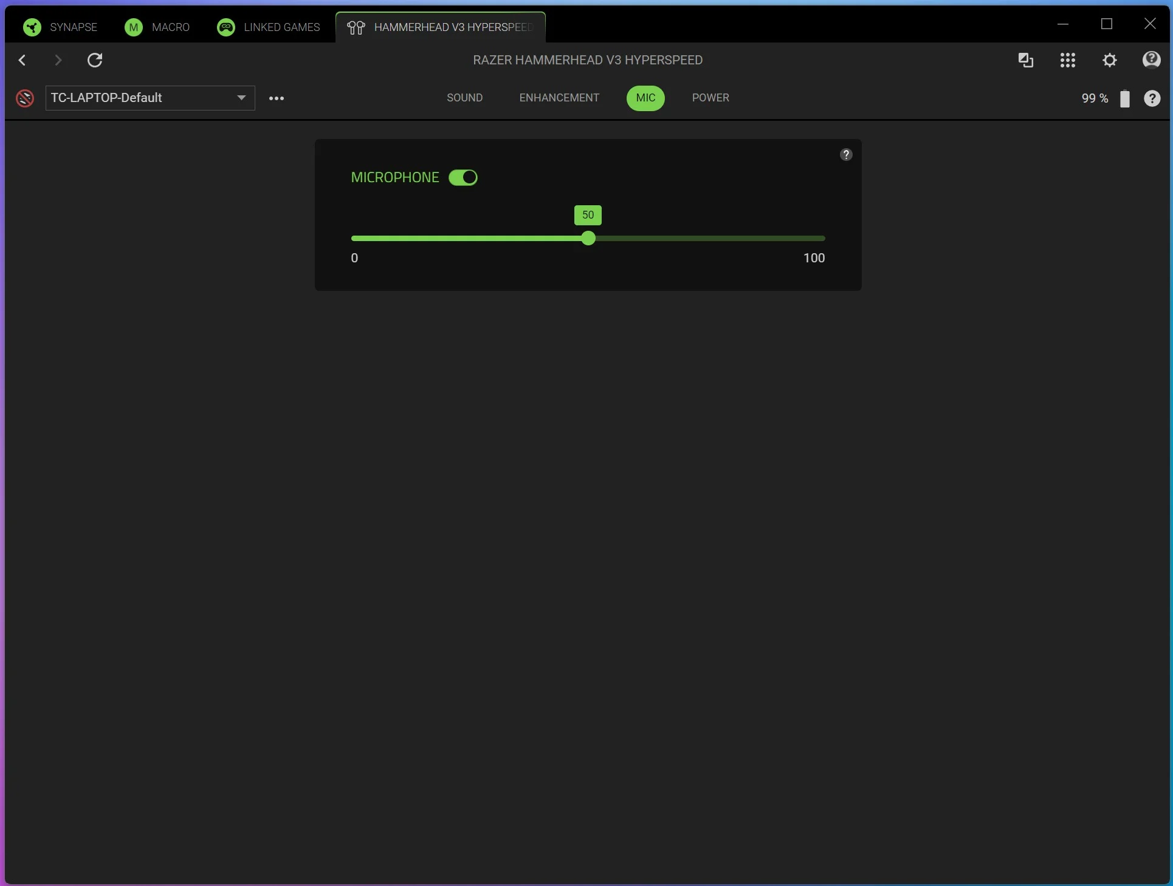Maximize the Synapse window
The image size is (1173, 886).
pyautogui.click(x=1107, y=24)
